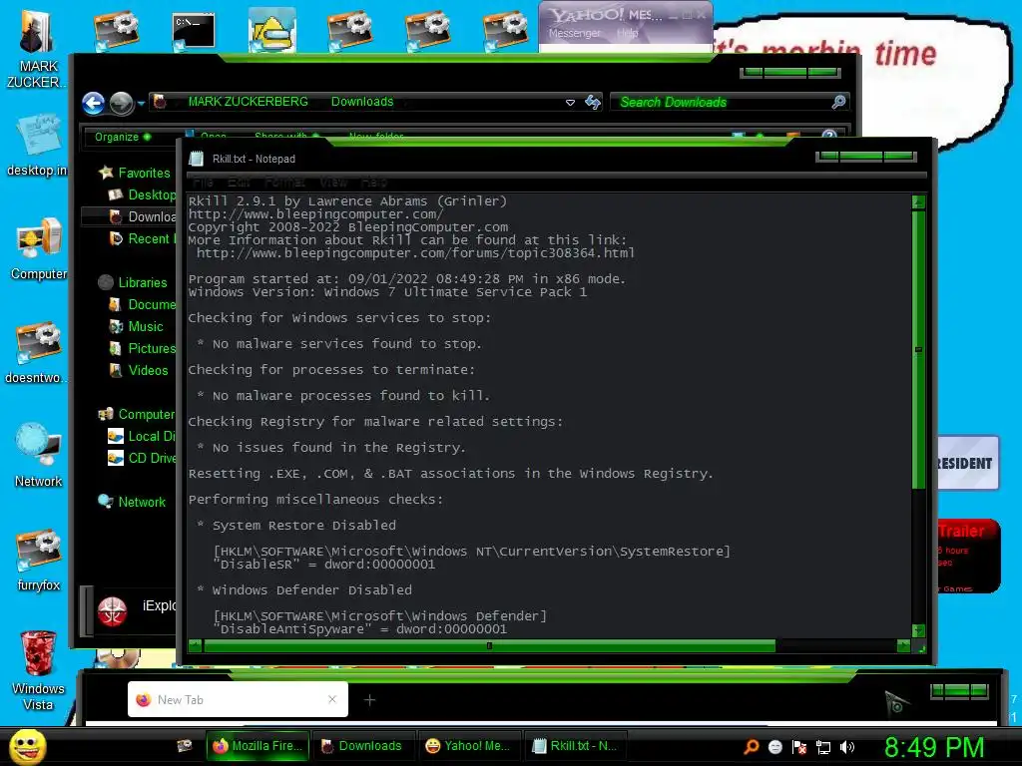Open recent pages dropdown next to forward button

pyautogui.click(x=141, y=103)
